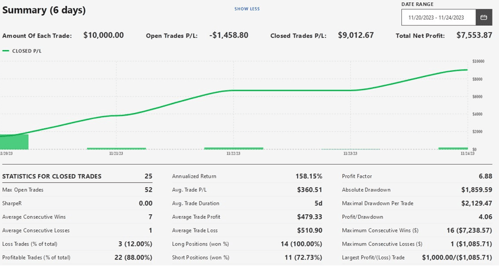Collapse the summary with SHOW LESS
The width and height of the screenshot is (499, 266).
(247, 9)
